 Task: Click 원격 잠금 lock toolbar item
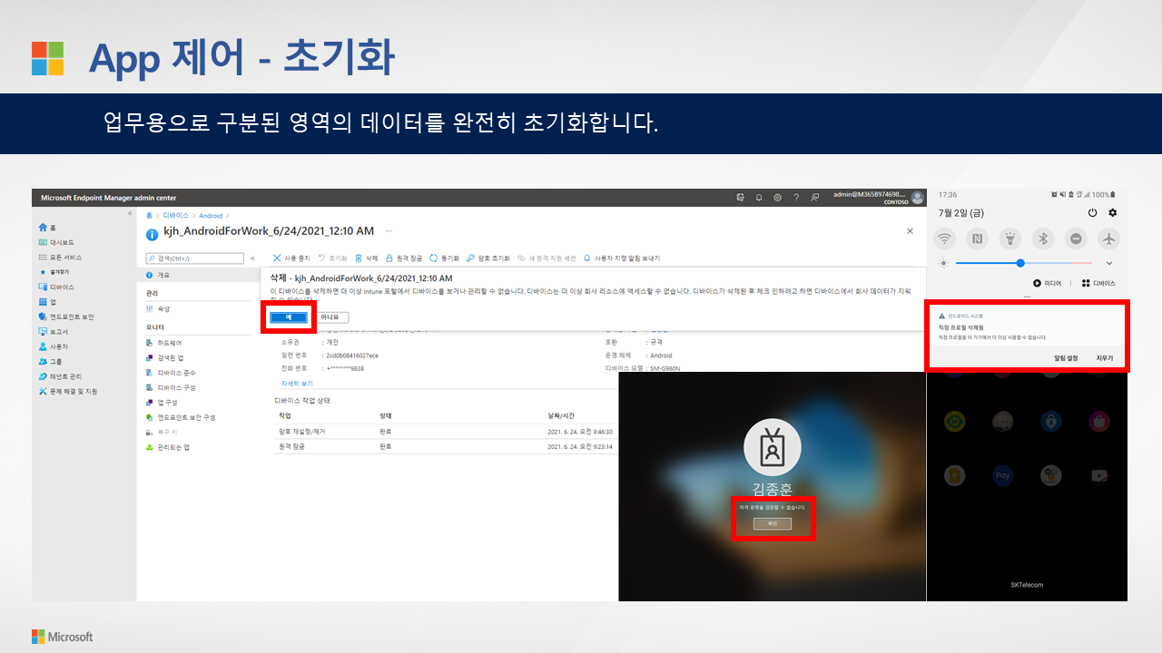tap(404, 258)
